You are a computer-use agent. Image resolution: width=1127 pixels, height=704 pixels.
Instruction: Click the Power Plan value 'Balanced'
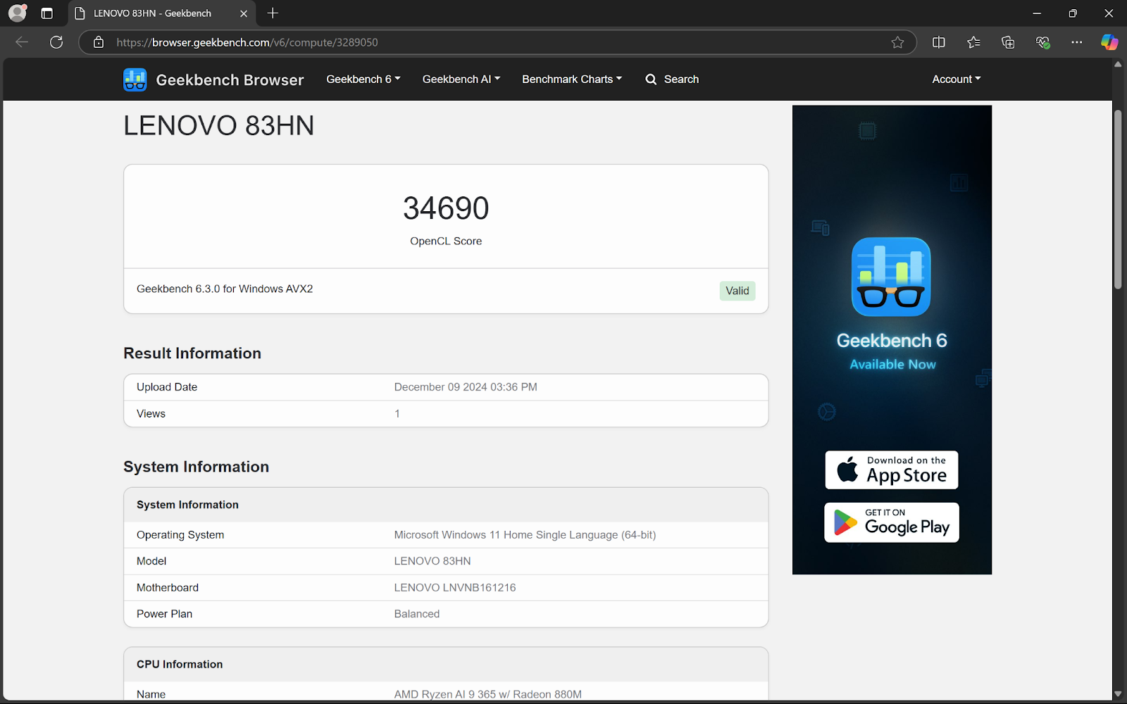417,614
